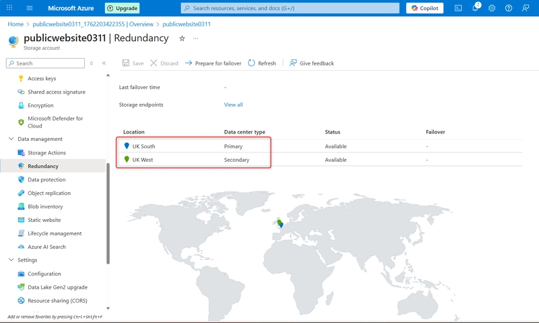This screenshot has width=539, height=323.
Task: Click the Upgrade button
Action: click(x=122, y=8)
